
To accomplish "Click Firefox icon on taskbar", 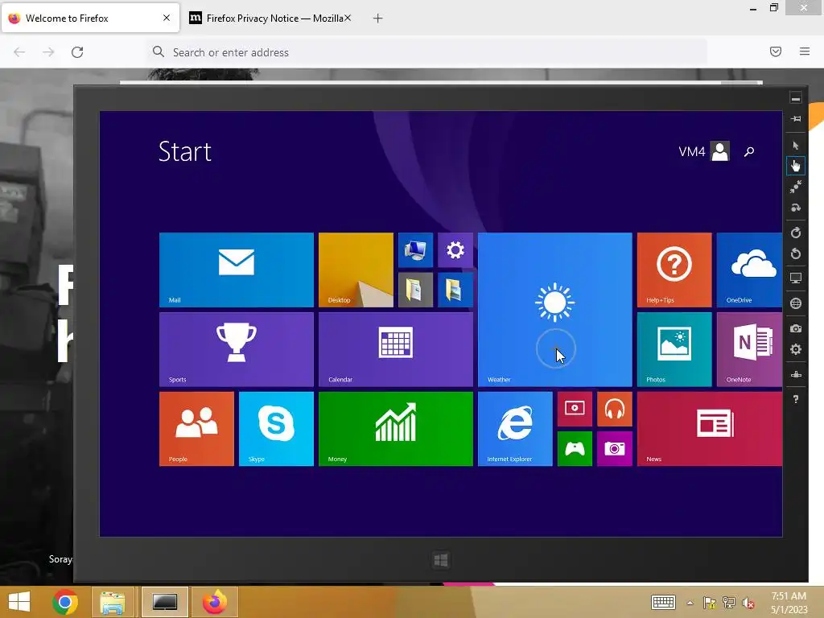I will (x=214, y=602).
